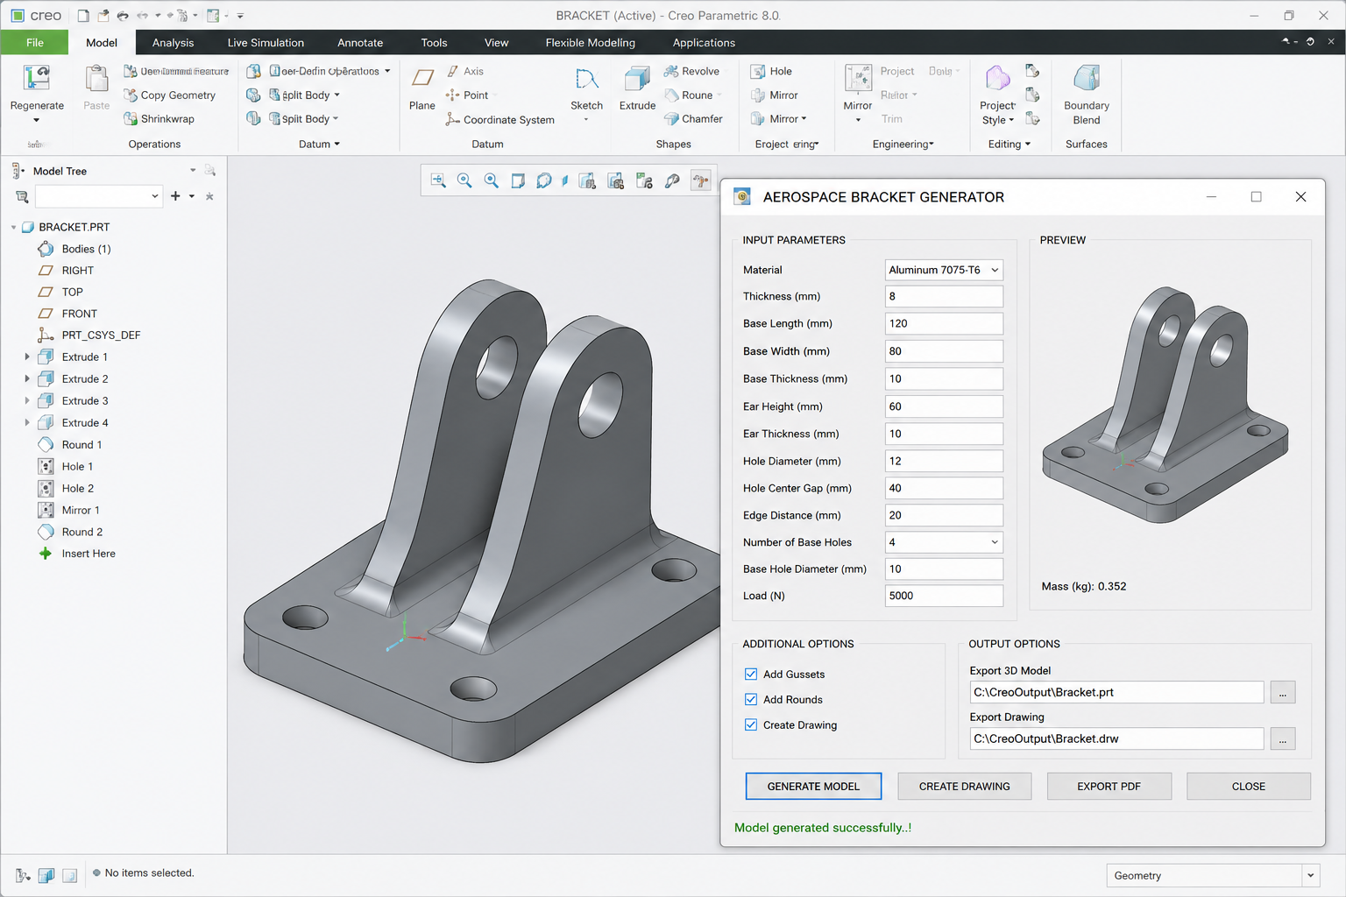Click the Extrude tool icon
1346x897 pixels.
[x=637, y=80]
